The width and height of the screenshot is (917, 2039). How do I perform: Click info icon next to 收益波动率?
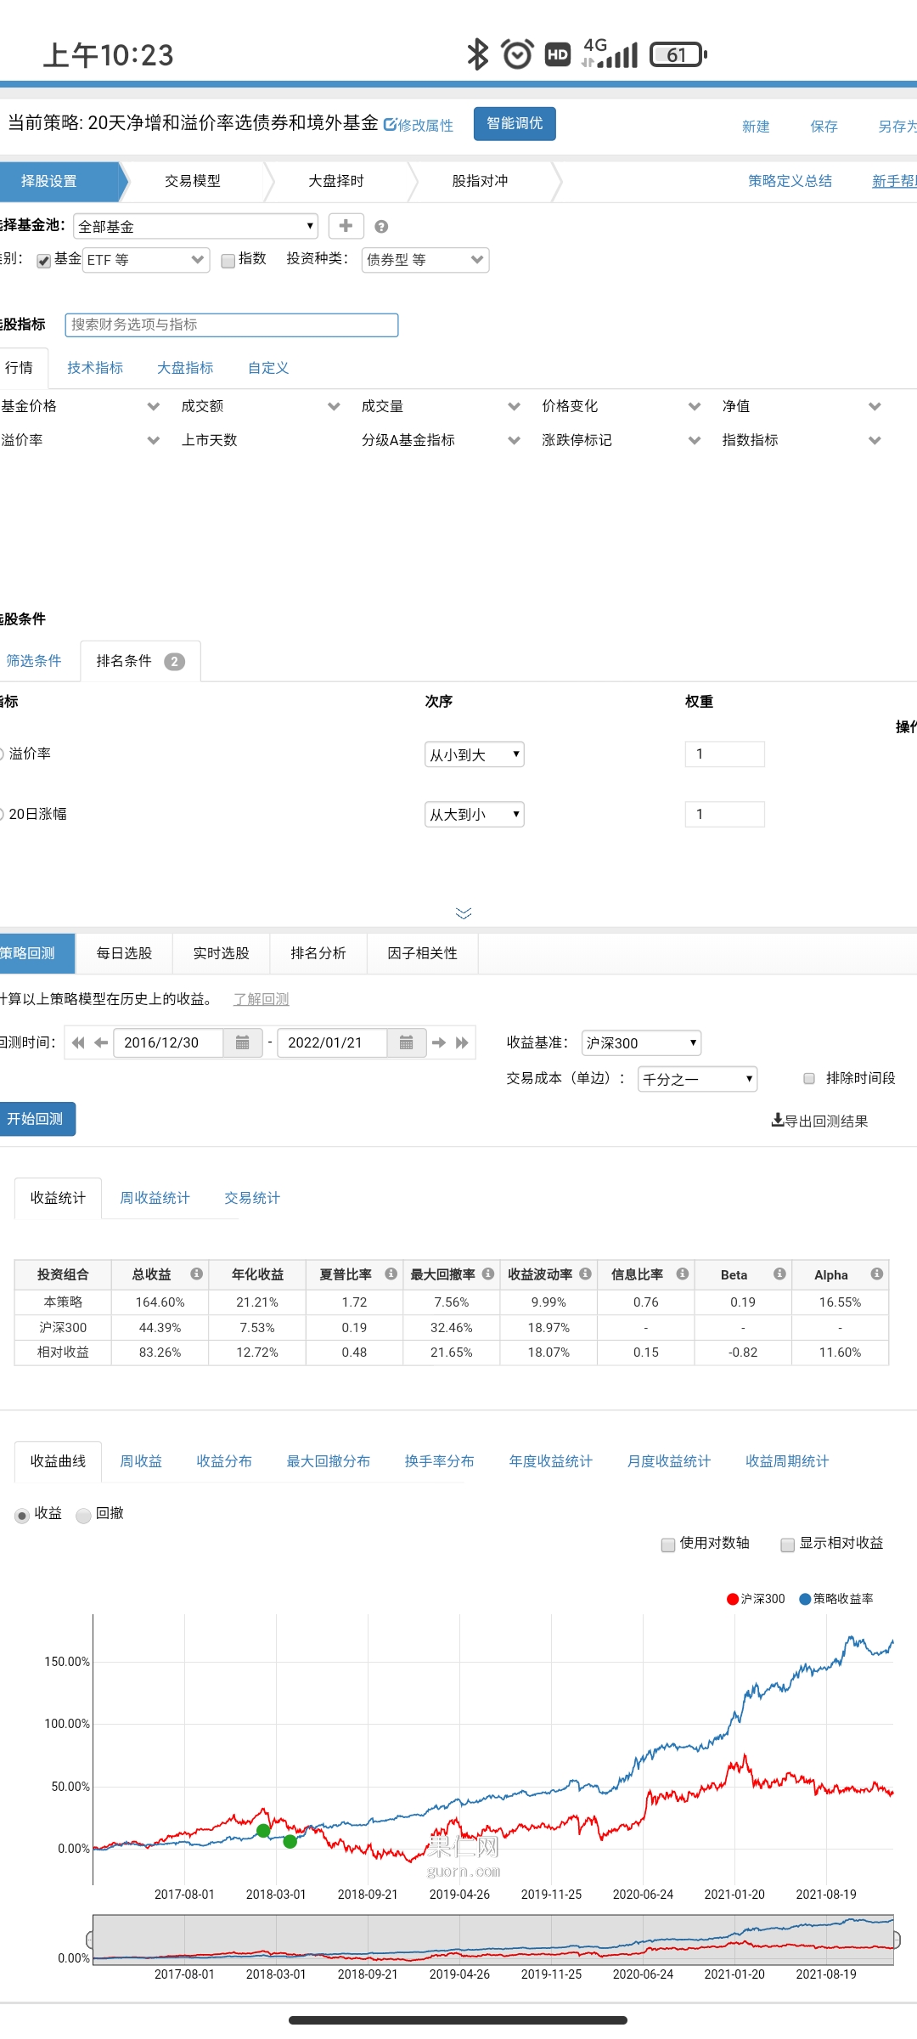(586, 1274)
